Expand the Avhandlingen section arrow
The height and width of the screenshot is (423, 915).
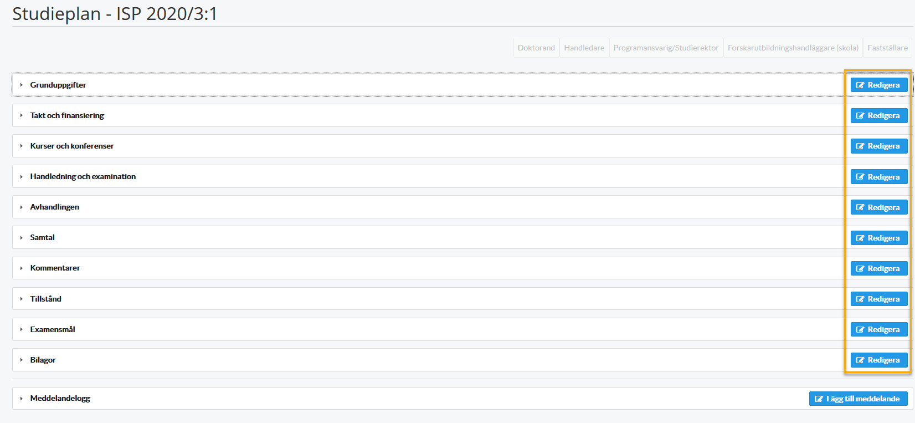21,207
